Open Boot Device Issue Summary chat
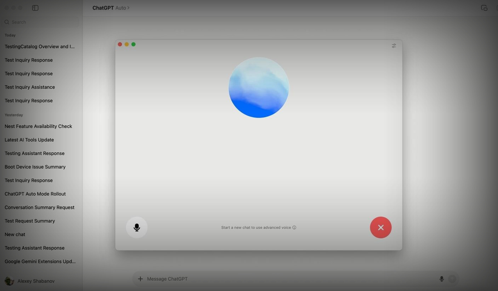This screenshot has height=291, width=498. pyautogui.click(x=35, y=167)
